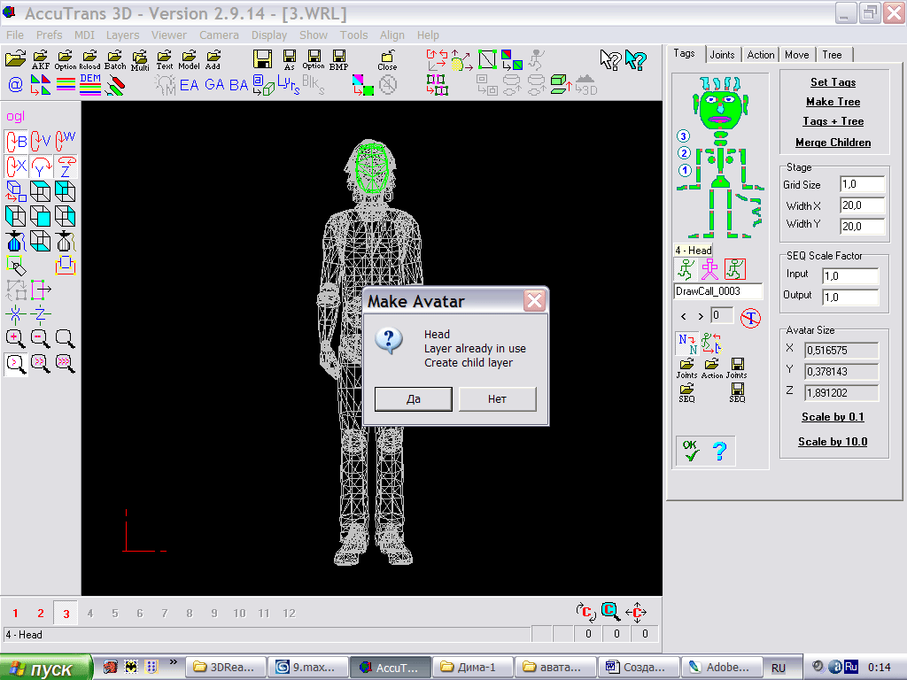
Task: Click the rotate about X axis icon
Action: coord(16,166)
